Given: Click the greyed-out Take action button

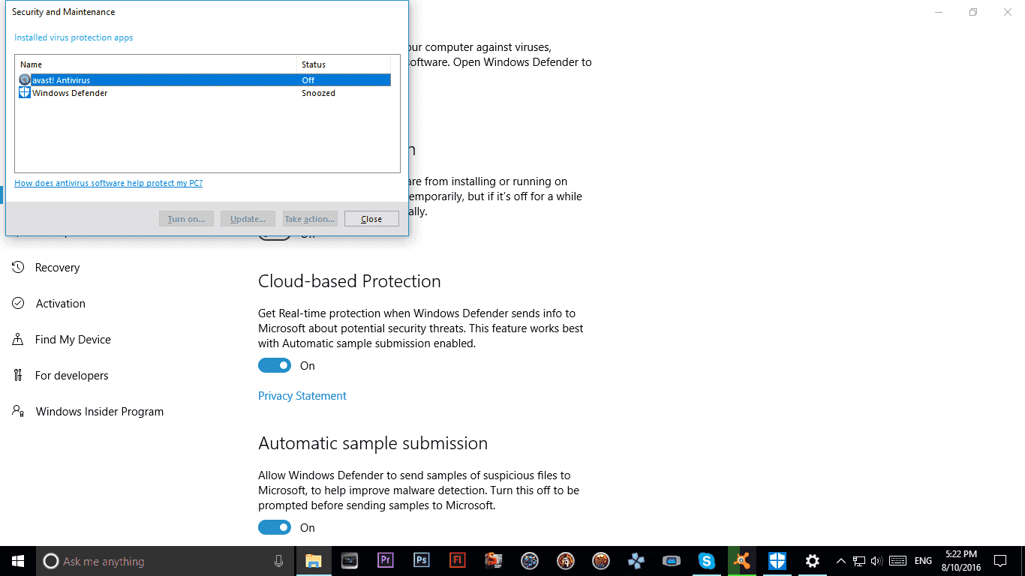Looking at the screenshot, I should click(x=310, y=219).
